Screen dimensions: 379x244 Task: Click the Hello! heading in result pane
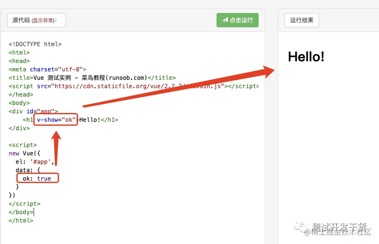306,57
